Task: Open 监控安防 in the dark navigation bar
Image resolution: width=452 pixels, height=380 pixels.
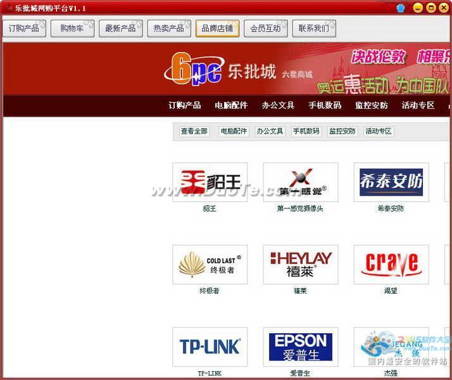Action: pyautogui.click(x=371, y=105)
